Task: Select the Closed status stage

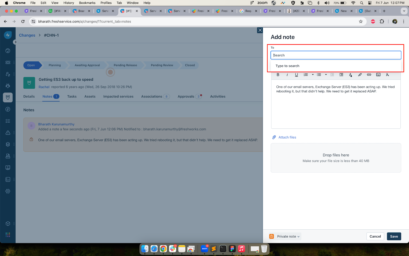Action: (x=190, y=65)
